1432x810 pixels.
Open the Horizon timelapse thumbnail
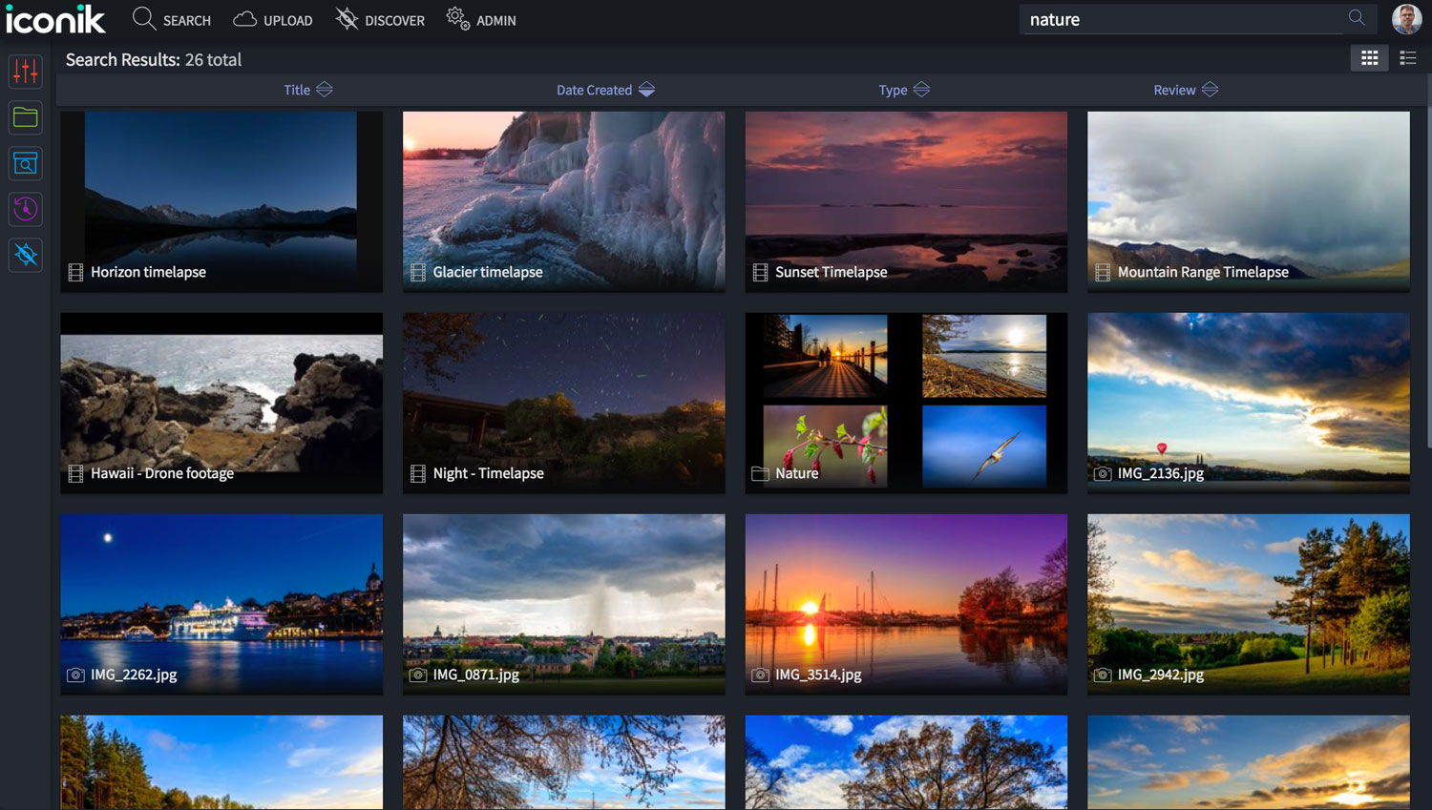[x=221, y=202]
